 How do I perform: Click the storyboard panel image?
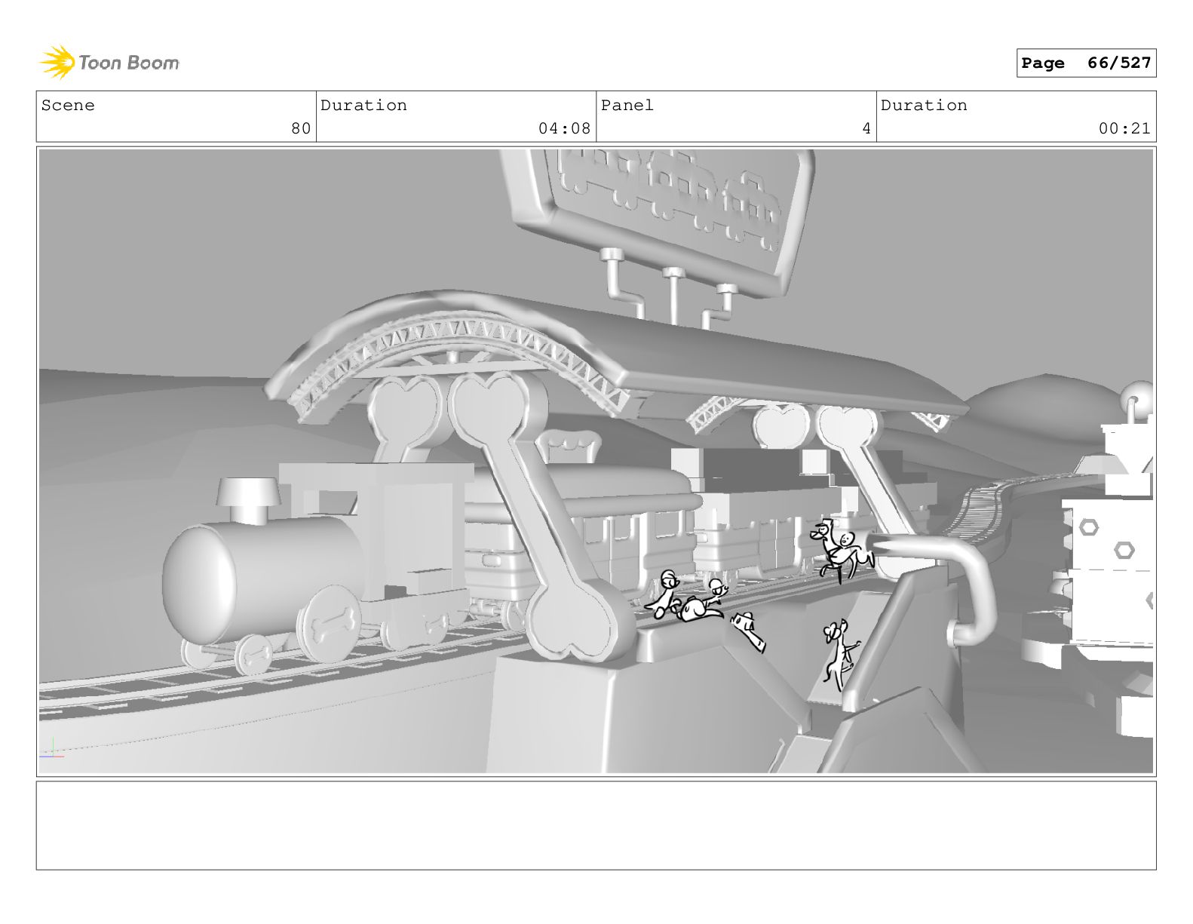[x=596, y=461]
